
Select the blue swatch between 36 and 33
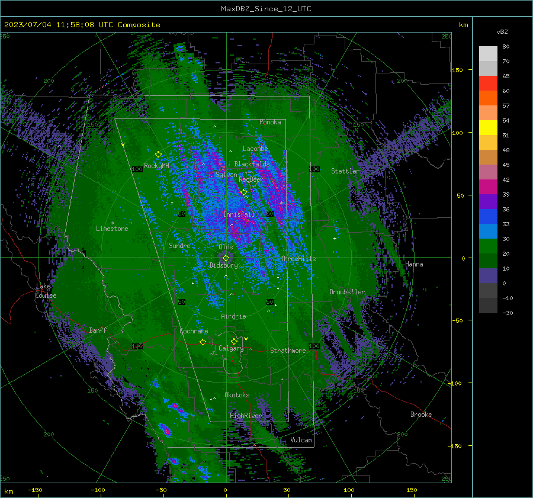pos(488,217)
